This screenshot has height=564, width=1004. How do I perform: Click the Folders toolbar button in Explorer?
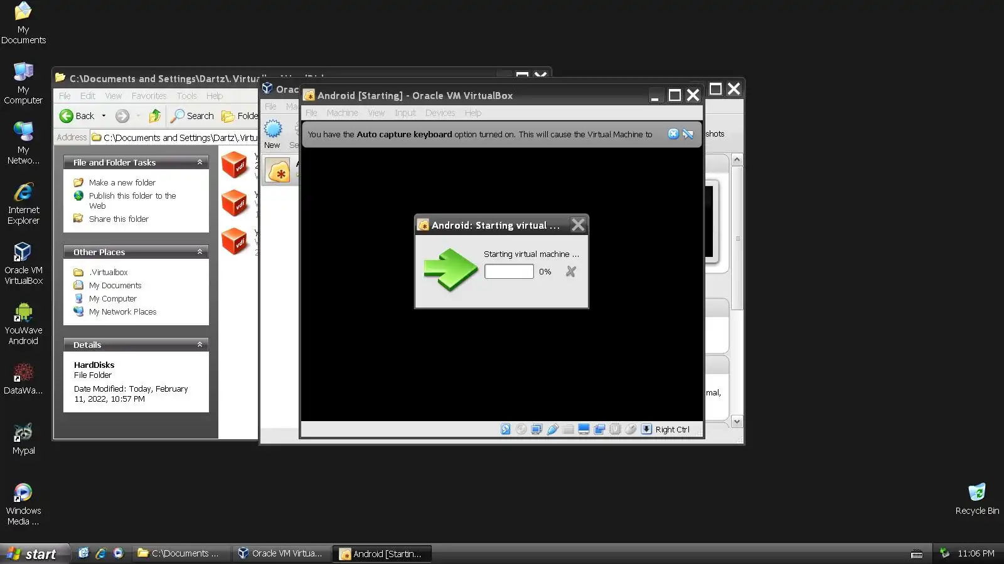click(239, 116)
